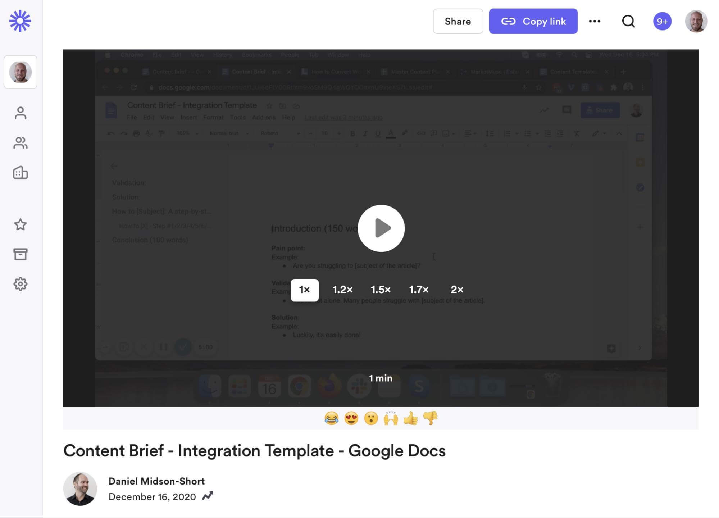React with the laughing emoji
This screenshot has width=719, height=518.
coord(332,418)
